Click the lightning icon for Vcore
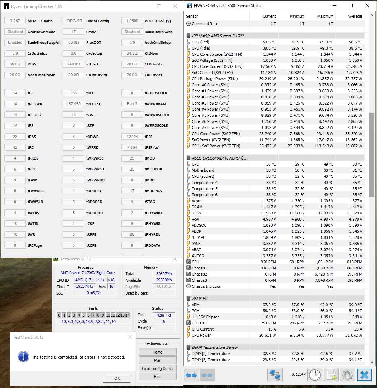This screenshot has width=377, height=388. [188, 201]
